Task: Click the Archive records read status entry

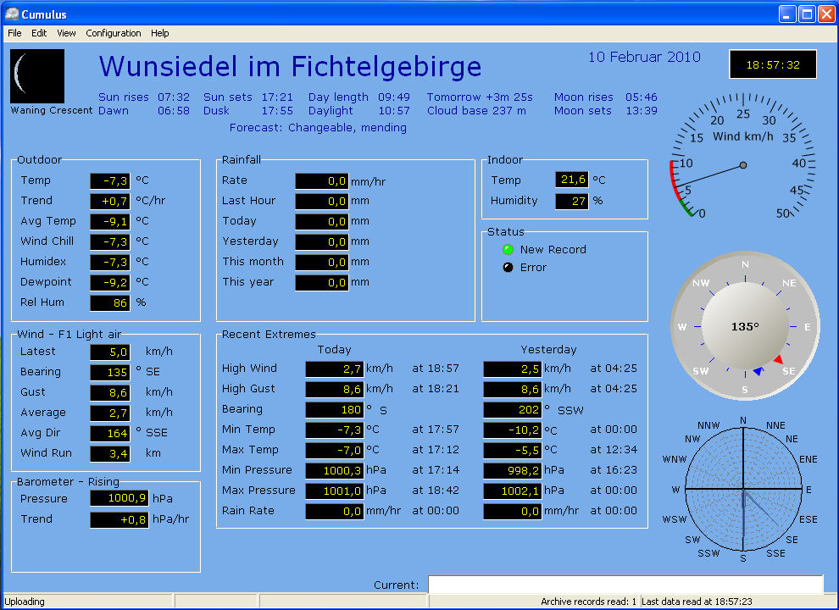Action: tap(589, 602)
